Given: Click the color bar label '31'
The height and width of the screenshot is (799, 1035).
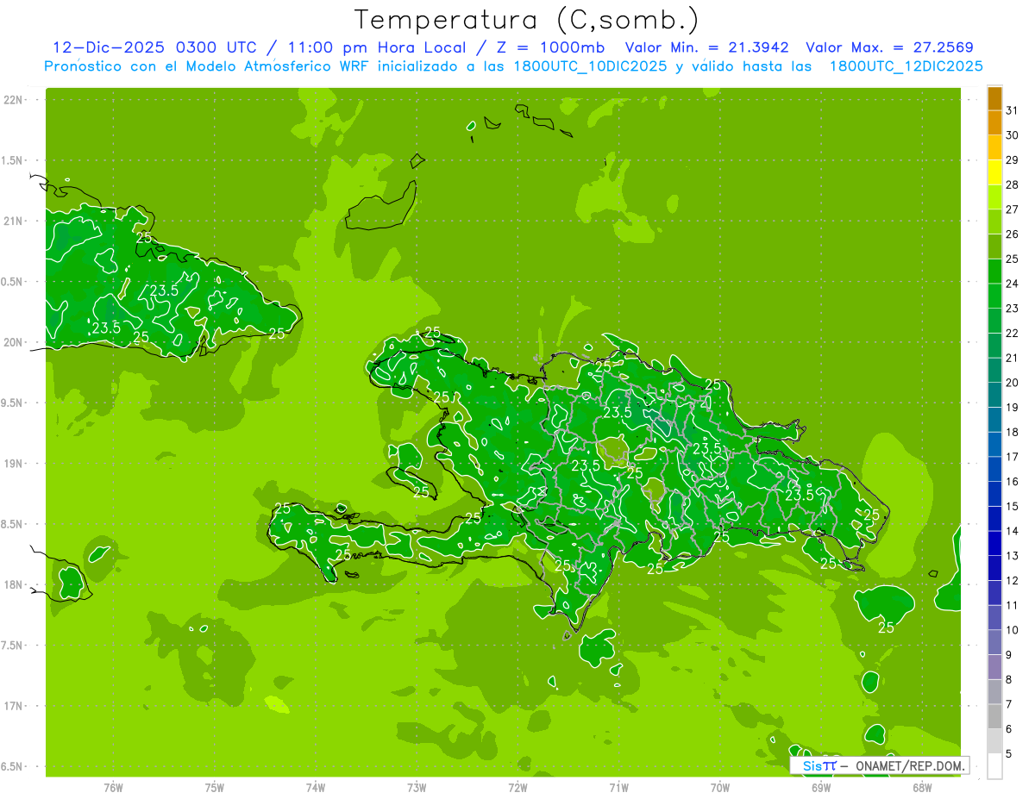Looking at the screenshot, I should coord(1012,110).
